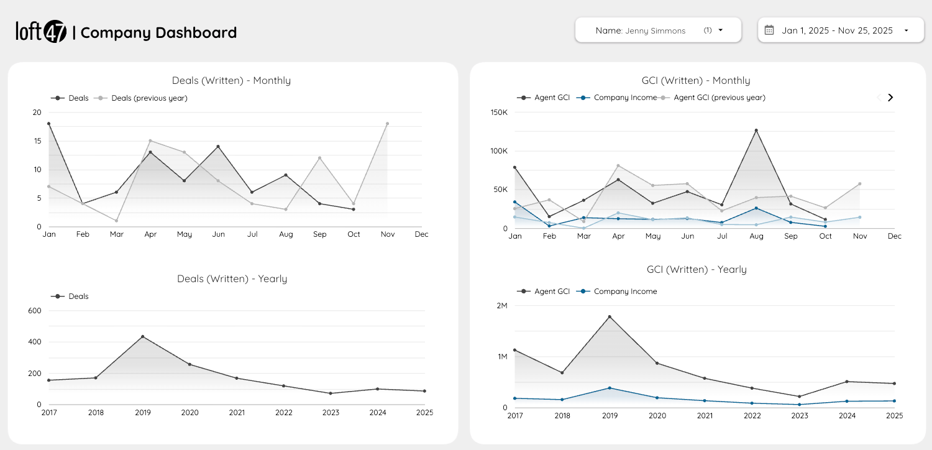Toggle the Deals series in the monthly chart
Screen dimensions: 932x450
[x=78, y=98]
